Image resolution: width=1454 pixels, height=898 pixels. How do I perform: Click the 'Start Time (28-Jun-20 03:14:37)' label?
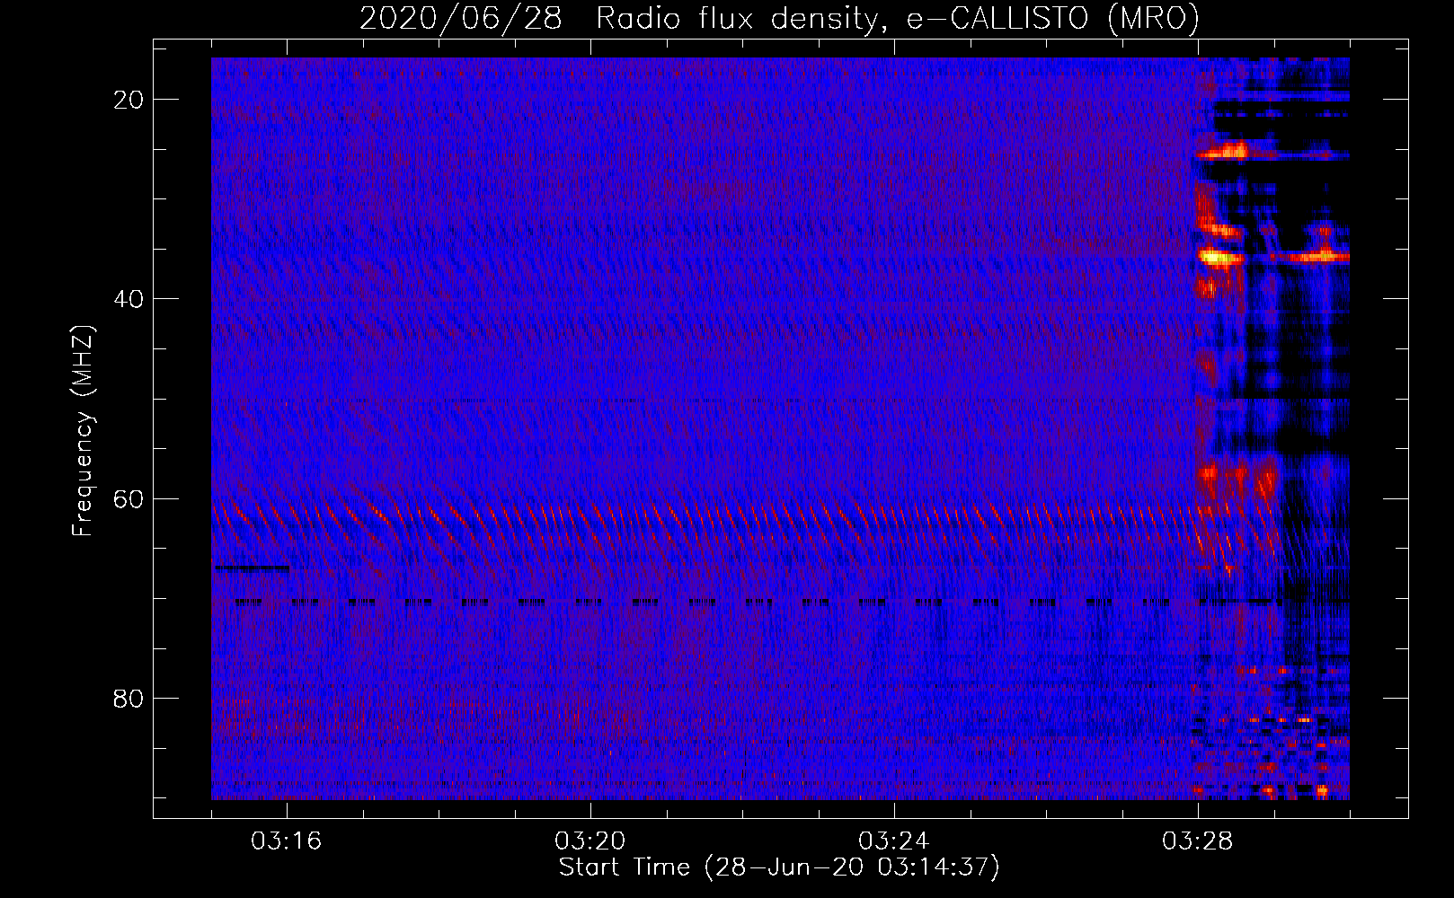coord(779,867)
